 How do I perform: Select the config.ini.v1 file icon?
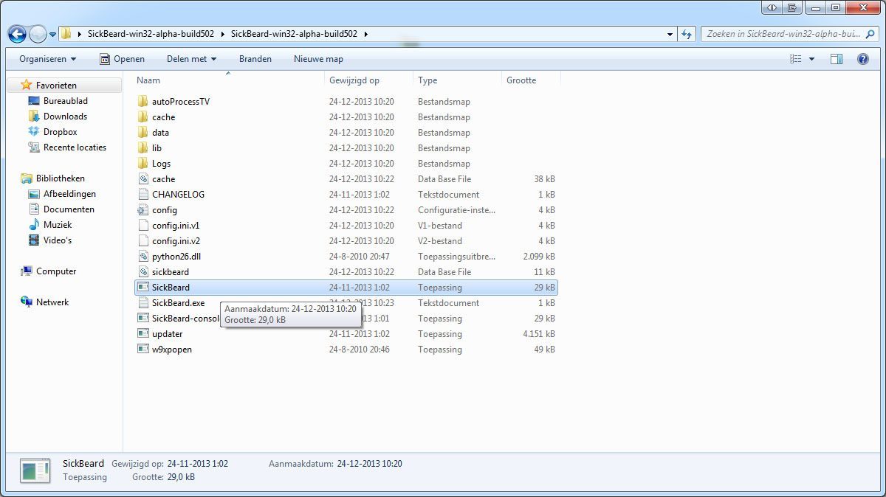point(143,226)
